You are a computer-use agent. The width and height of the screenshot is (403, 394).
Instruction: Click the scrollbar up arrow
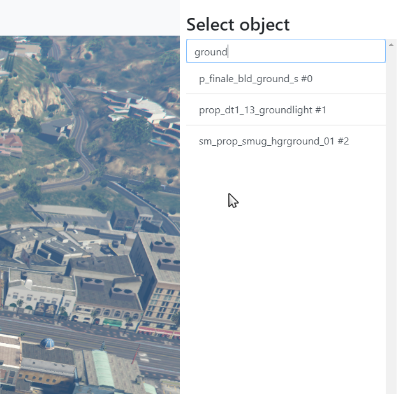(391, 45)
